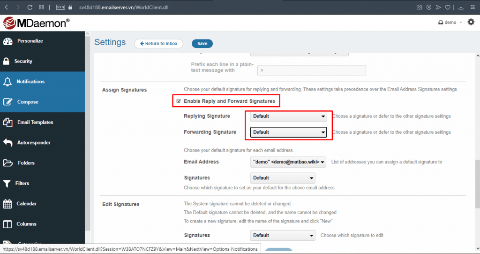
Task: Open the Columns settings section
Action: tap(26, 224)
